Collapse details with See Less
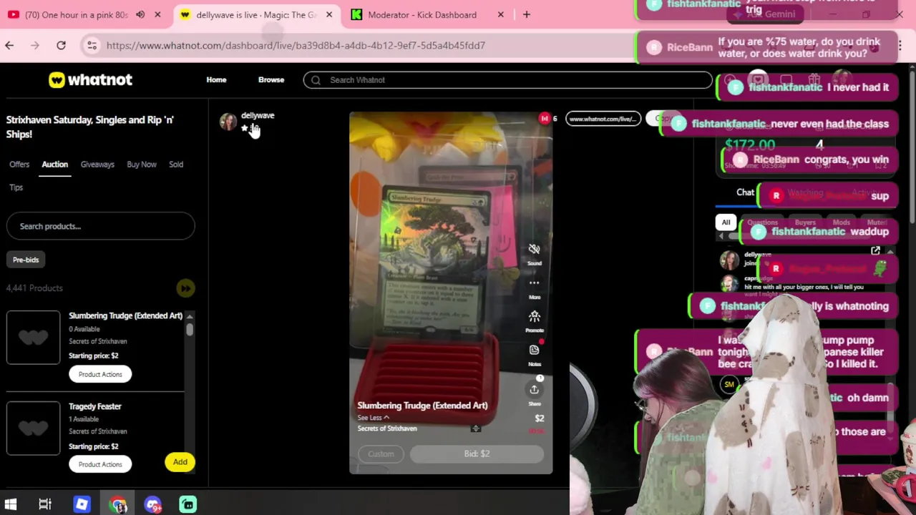Image resolution: width=916 pixels, height=515 pixels. click(x=374, y=418)
